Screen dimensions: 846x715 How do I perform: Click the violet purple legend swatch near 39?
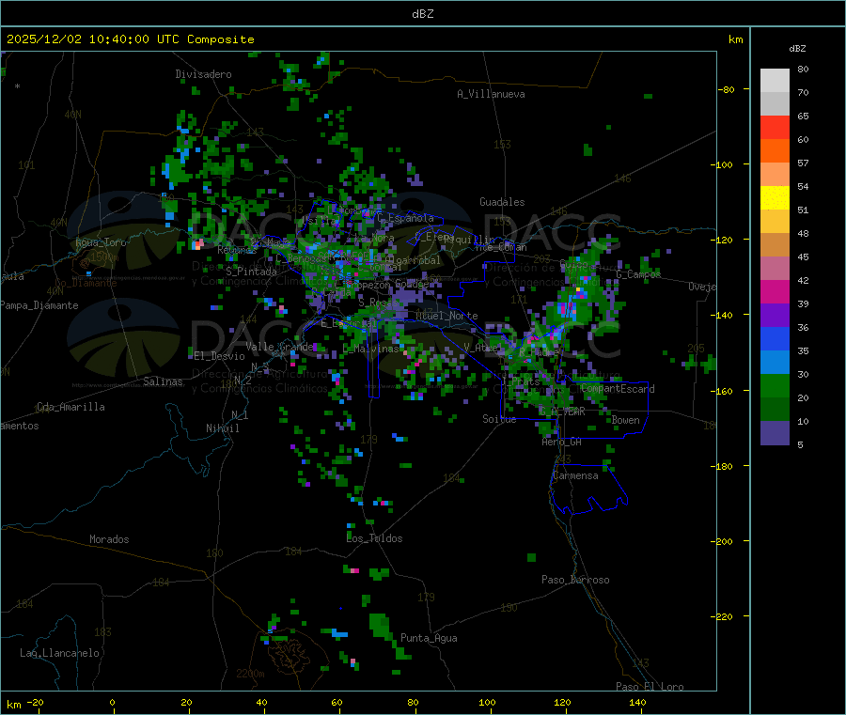pyautogui.click(x=775, y=316)
